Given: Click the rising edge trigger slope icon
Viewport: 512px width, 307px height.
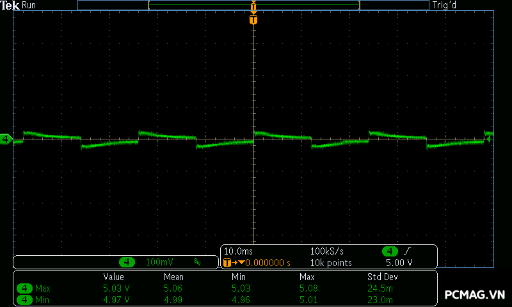Looking at the screenshot, I should (408, 251).
